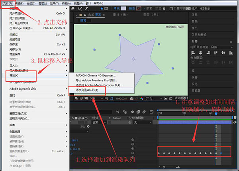Select 保存(S) in File menu
Viewport: 239px width, 171px height.
click(x=36, y=44)
